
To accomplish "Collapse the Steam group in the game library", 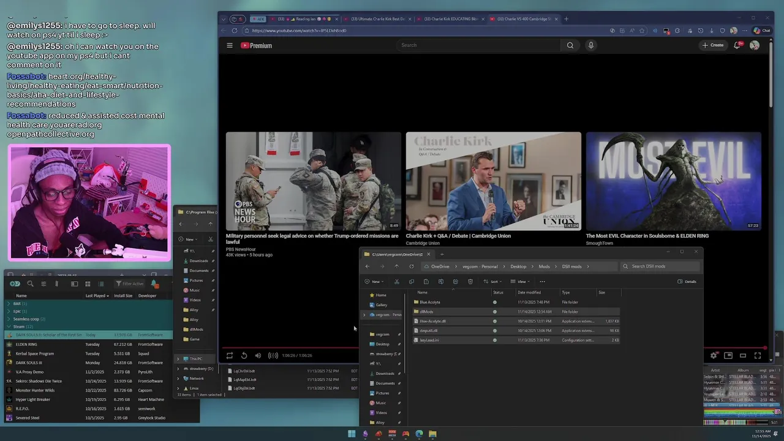I will point(7,326).
